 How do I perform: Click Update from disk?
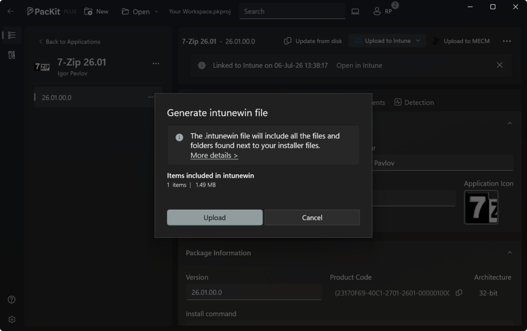click(313, 41)
